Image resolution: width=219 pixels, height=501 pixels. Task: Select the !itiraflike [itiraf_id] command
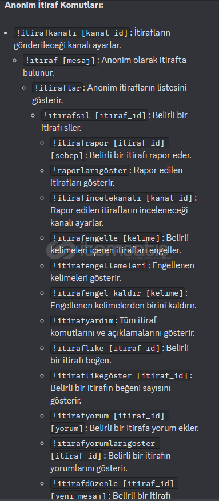click(x=106, y=347)
